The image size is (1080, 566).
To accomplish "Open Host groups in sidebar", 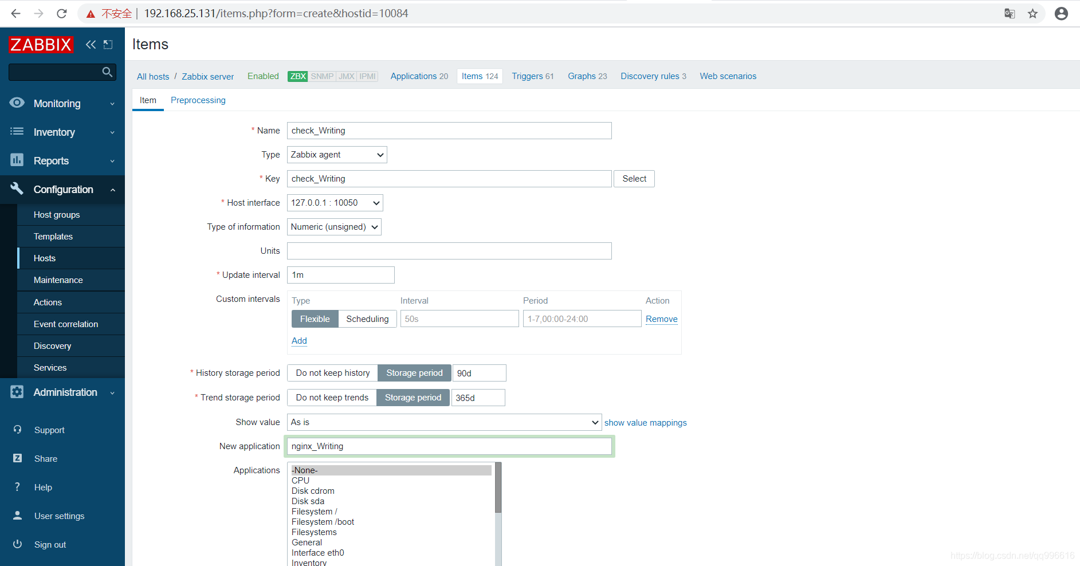I will pos(71,215).
